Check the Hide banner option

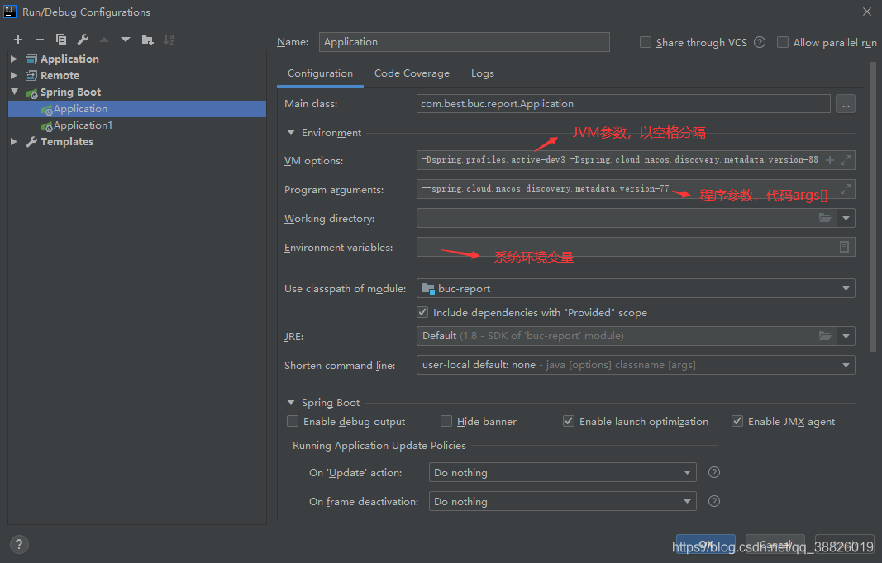coord(446,421)
